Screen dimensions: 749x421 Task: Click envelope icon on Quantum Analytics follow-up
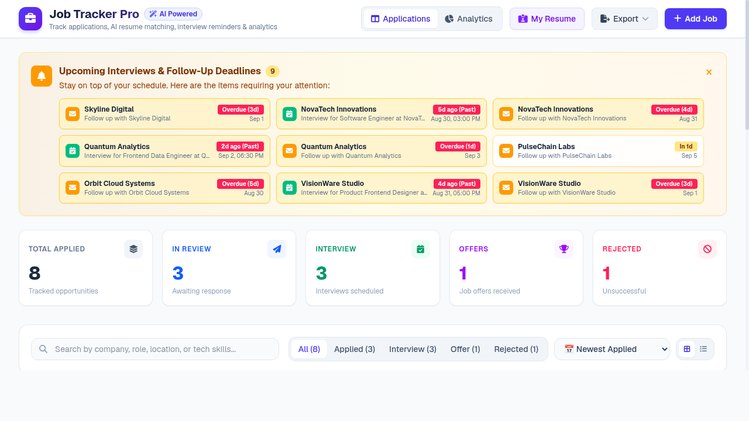click(x=290, y=151)
